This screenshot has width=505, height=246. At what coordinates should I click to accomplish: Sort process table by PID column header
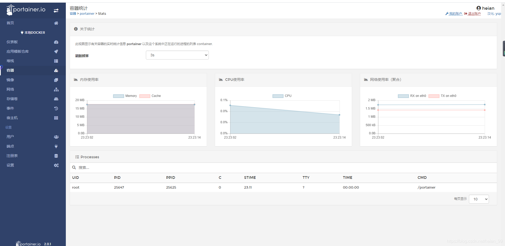(x=117, y=178)
